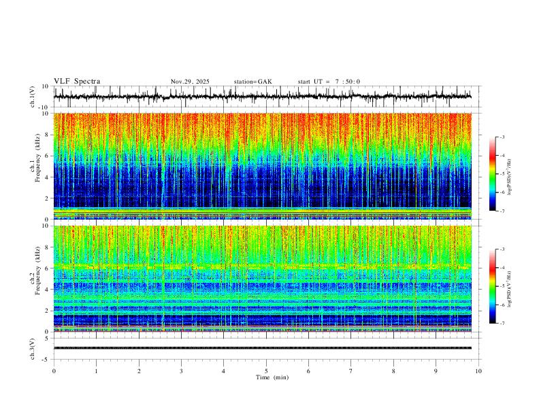
Task: Click the 'start UT = 7:50:0' label
Action: pos(329,82)
